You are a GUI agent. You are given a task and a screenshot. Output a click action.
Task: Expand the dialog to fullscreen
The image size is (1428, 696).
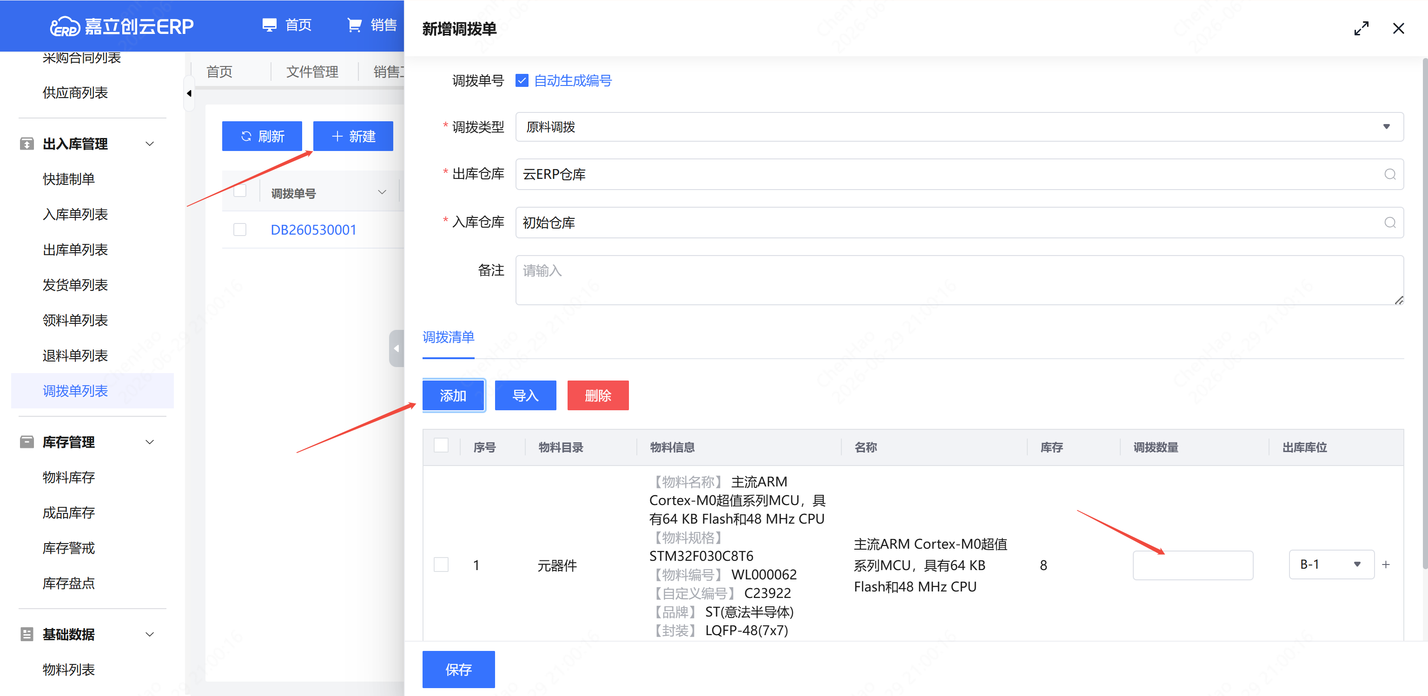click(1362, 28)
